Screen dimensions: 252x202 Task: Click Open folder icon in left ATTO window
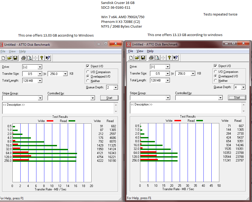coord(9,58)
